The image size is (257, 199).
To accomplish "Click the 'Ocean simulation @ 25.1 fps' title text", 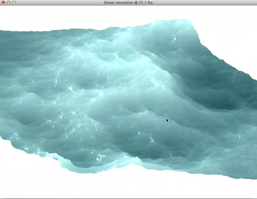I will tap(128, 2).
